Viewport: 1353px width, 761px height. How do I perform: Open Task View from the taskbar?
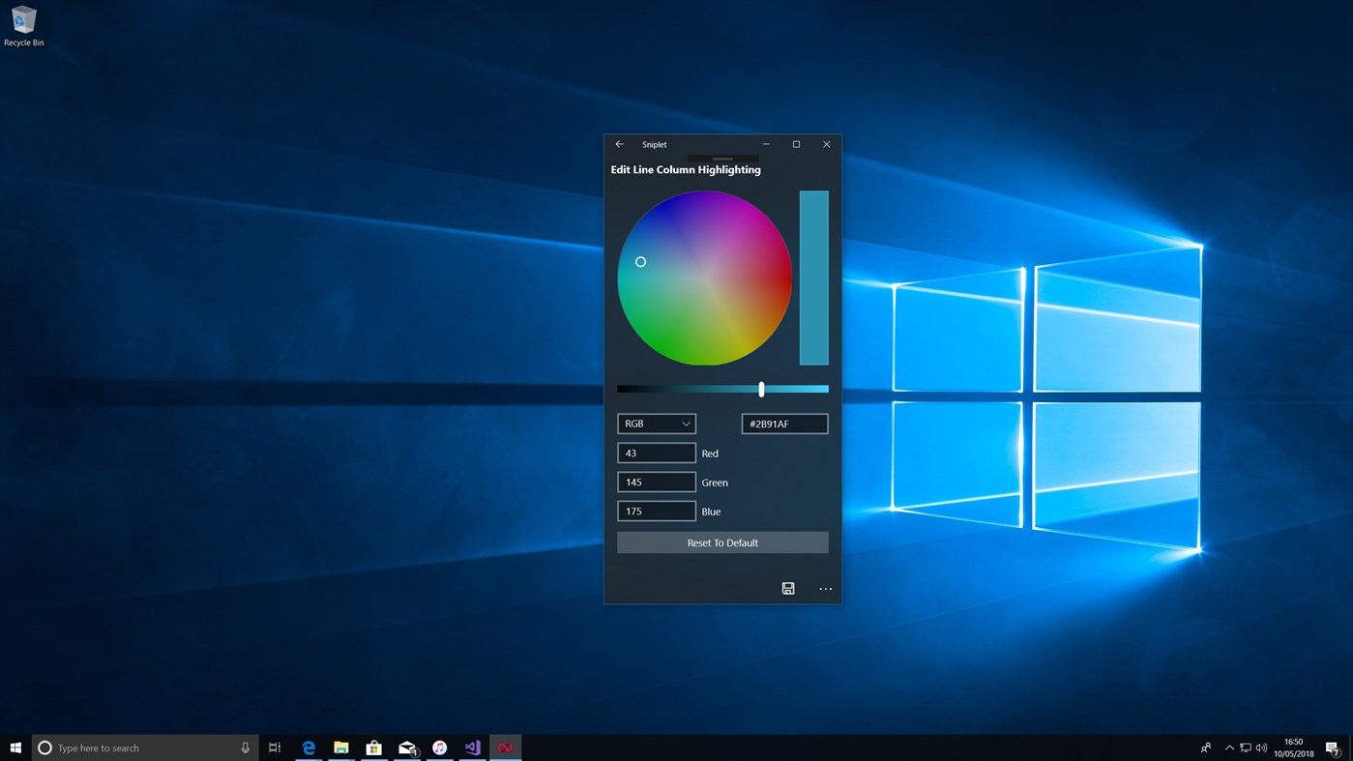pos(275,747)
